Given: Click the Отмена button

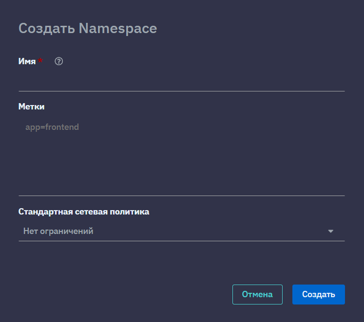Looking at the screenshot, I should coord(257,294).
